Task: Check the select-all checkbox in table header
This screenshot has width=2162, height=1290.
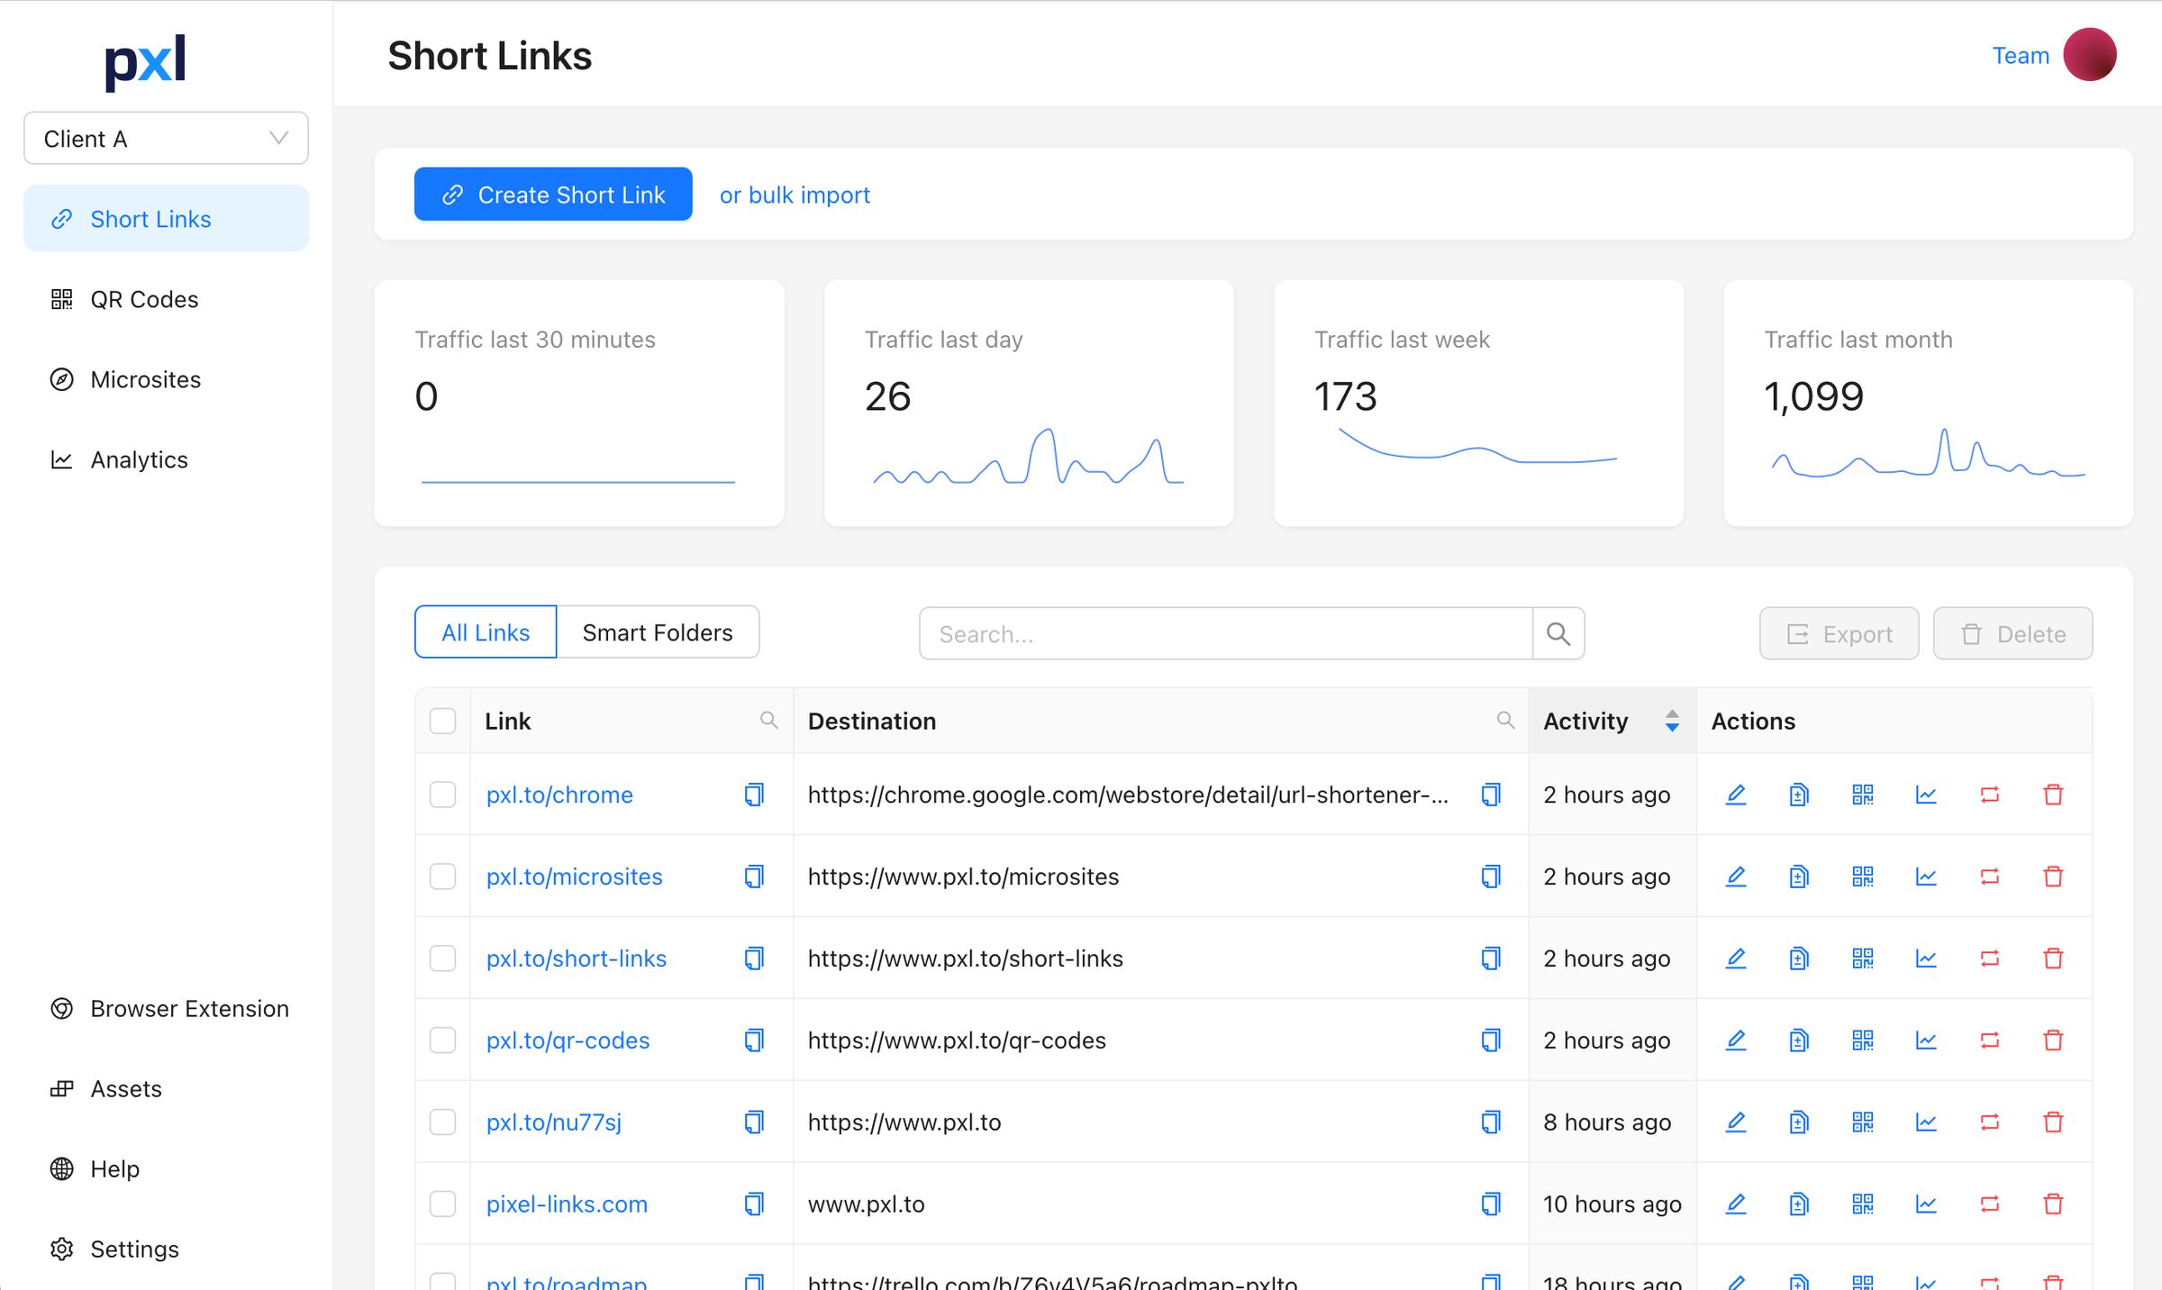Action: (x=442, y=721)
